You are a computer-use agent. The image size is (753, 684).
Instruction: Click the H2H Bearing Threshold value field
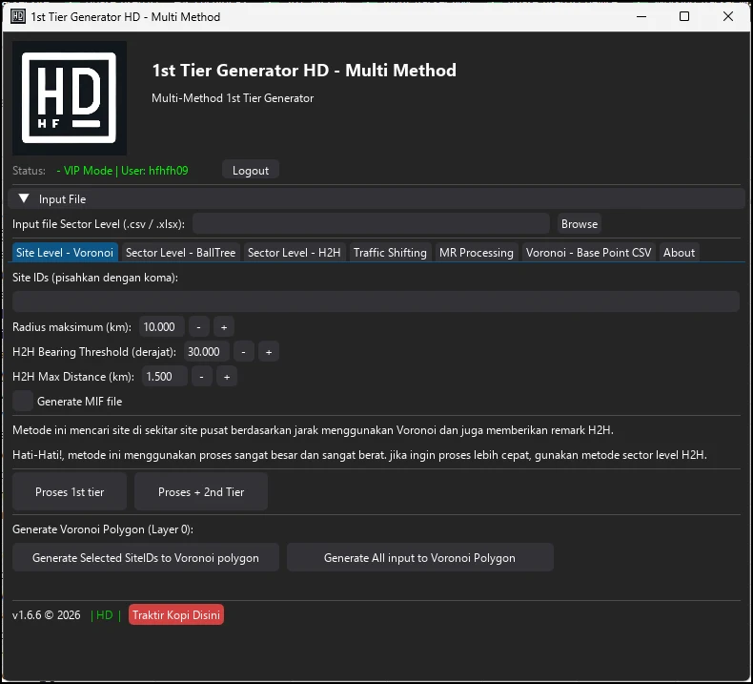[207, 351]
